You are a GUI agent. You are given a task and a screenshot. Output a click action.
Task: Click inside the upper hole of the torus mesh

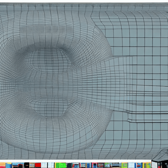click(50, 60)
